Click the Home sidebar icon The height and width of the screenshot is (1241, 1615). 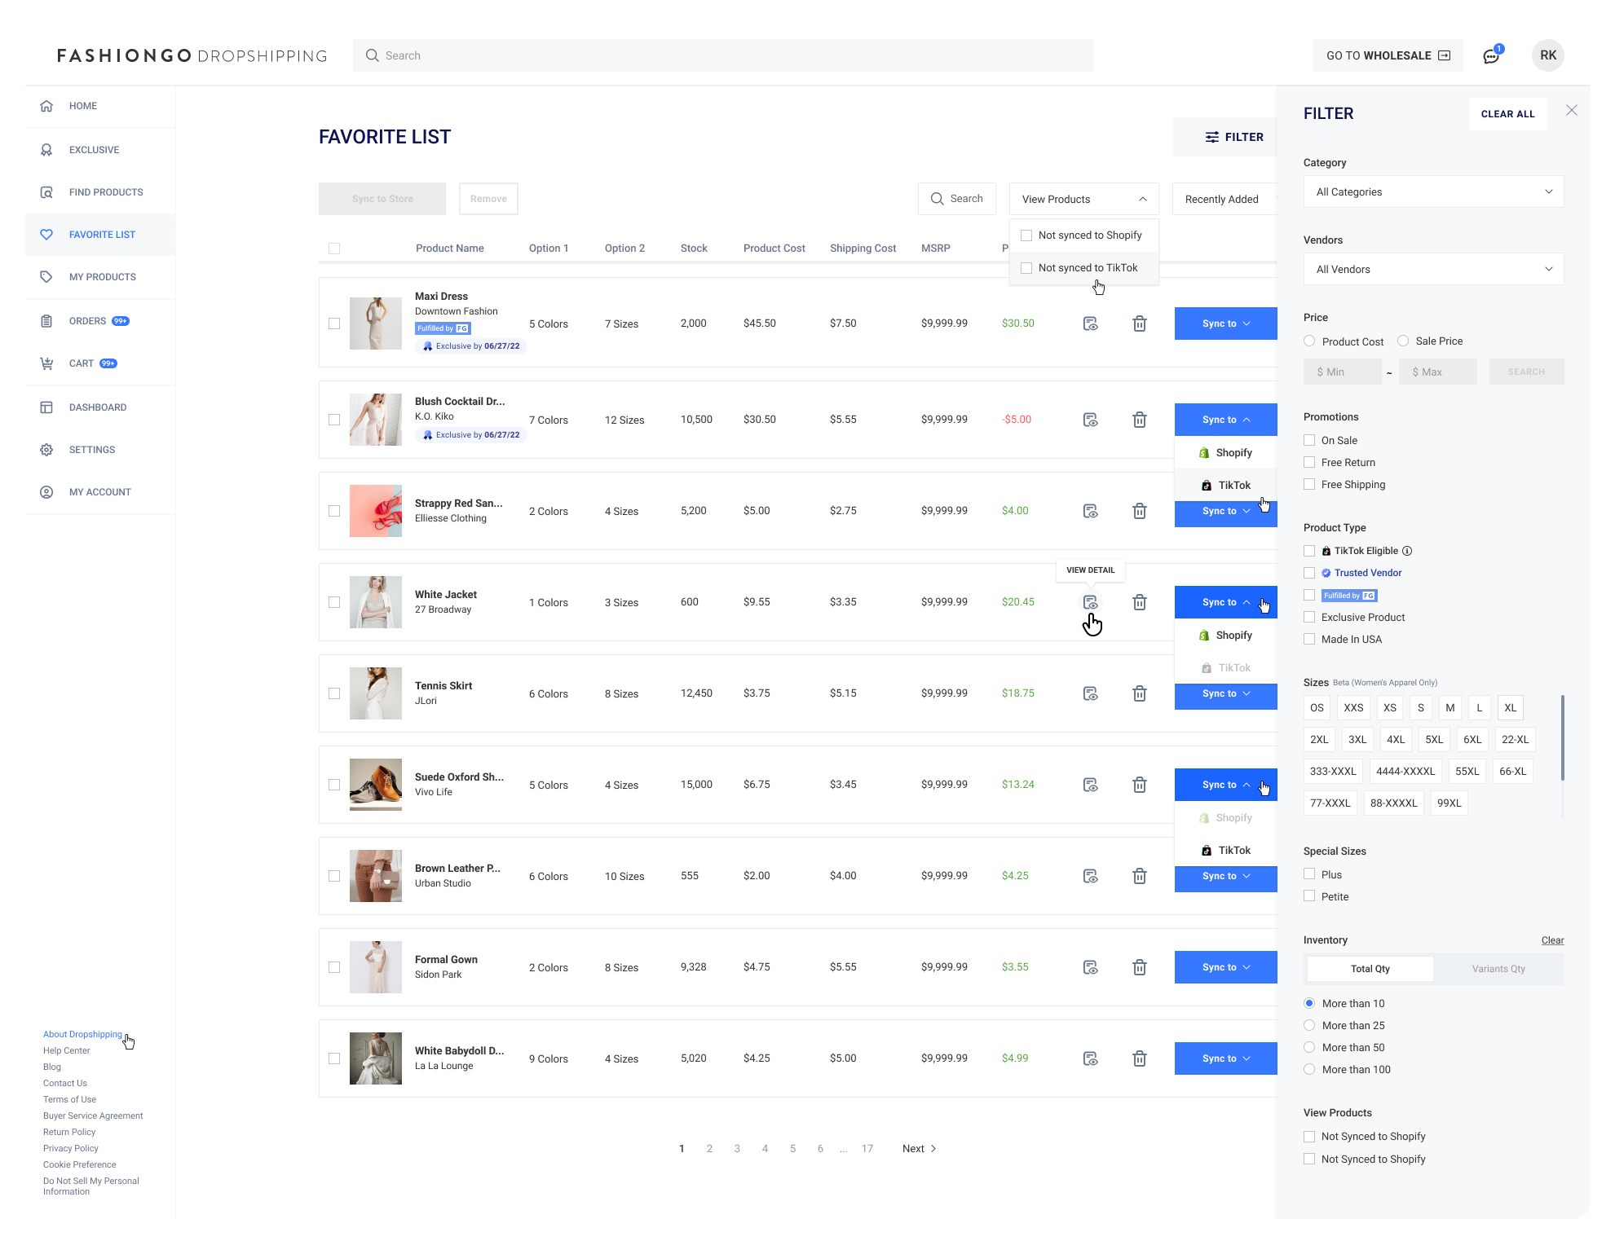point(46,106)
